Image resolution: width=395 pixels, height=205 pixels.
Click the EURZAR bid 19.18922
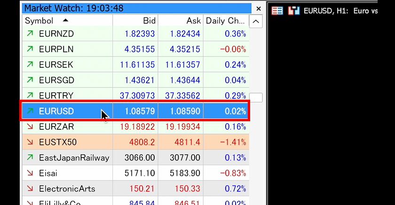[x=137, y=126]
